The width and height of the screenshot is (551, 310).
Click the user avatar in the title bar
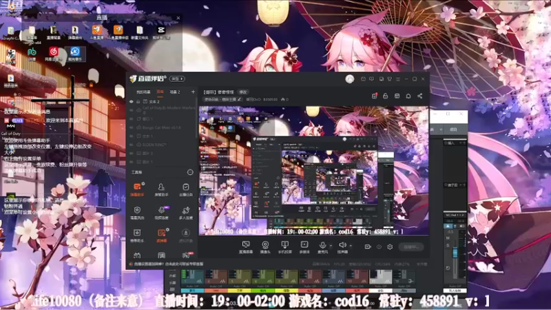[349, 79]
